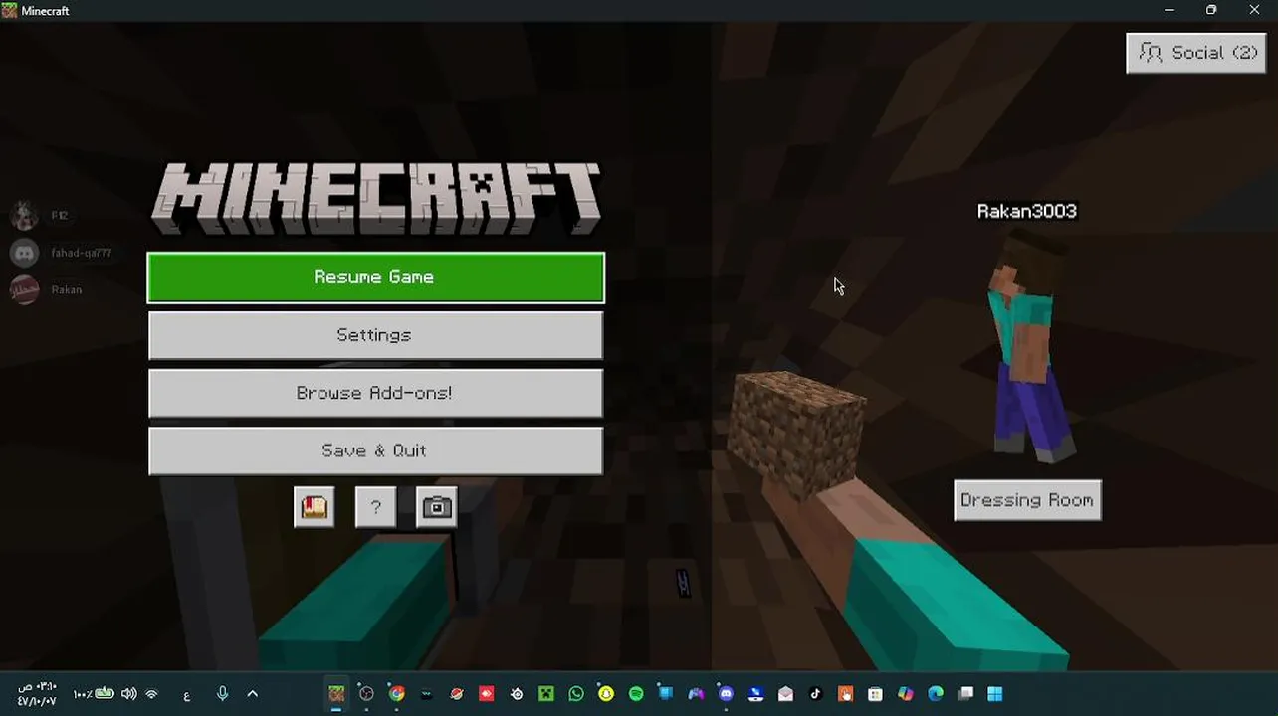Open the Minecraft creeper launcher taskbar icon
This screenshot has height=716, width=1278.
tap(546, 694)
